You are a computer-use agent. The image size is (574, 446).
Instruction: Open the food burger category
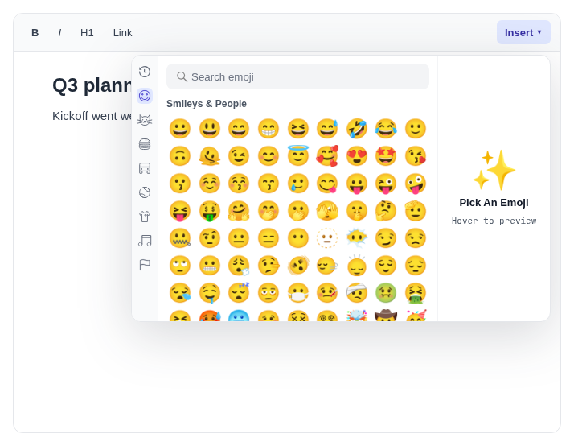click(145, 144)
